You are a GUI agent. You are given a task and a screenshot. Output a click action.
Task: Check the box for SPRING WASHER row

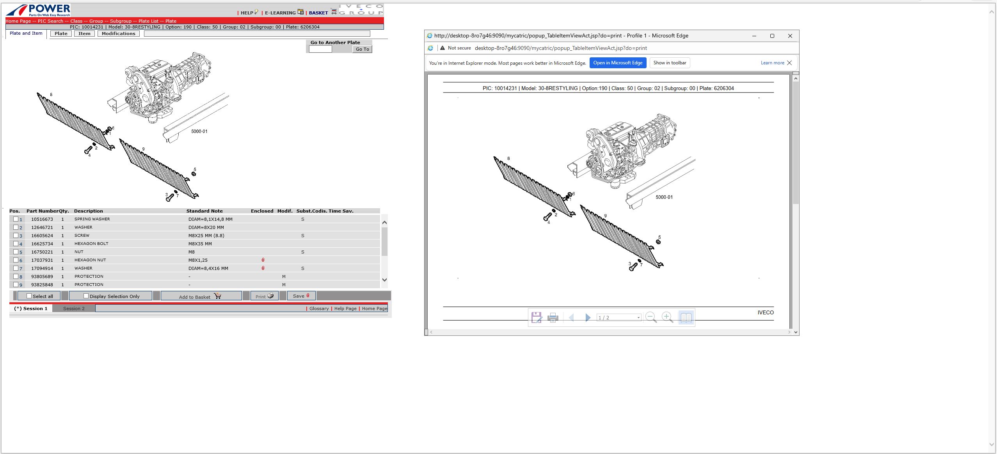[x=16, y=219]
